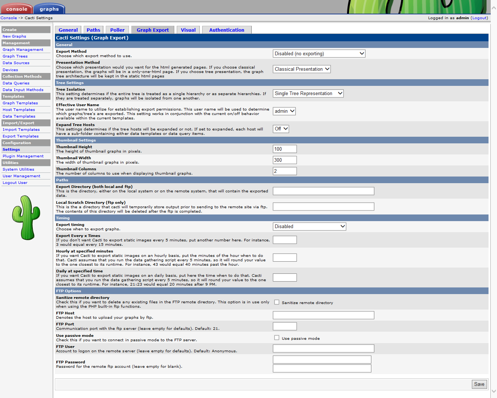Click the Logout link in header
Image resolution: width=497 pixels, height=398 pixels.
479,18
